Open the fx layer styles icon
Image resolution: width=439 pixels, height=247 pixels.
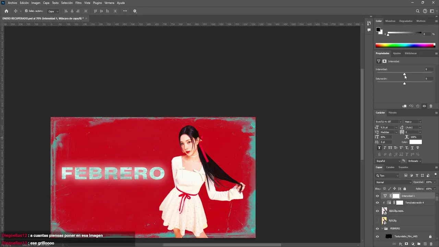pyautogui.click(x=400, y=244)
